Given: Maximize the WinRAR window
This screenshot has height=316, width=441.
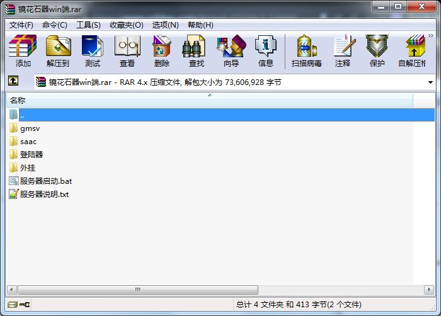Looking at the screenshot, I should point(398,6).
